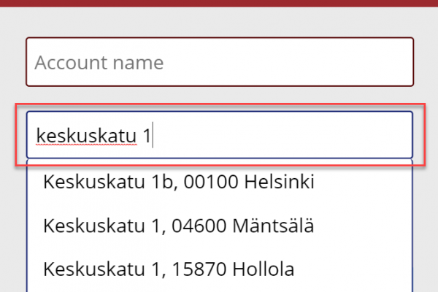Click postal code 00100 in the list
Image resolution: width=438 pixels, height=292 pixels.
[x=210, y=182]
